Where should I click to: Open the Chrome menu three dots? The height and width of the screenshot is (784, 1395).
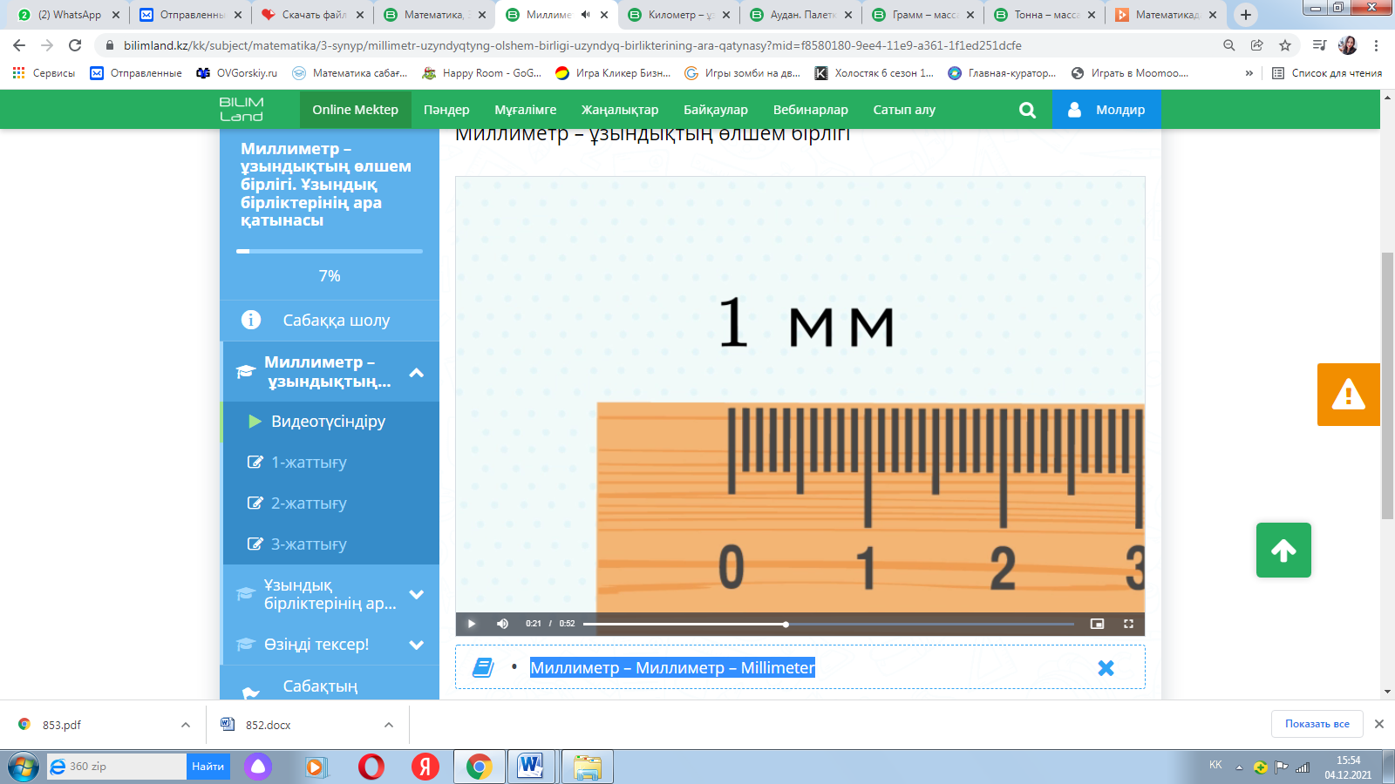point(1377,45)
